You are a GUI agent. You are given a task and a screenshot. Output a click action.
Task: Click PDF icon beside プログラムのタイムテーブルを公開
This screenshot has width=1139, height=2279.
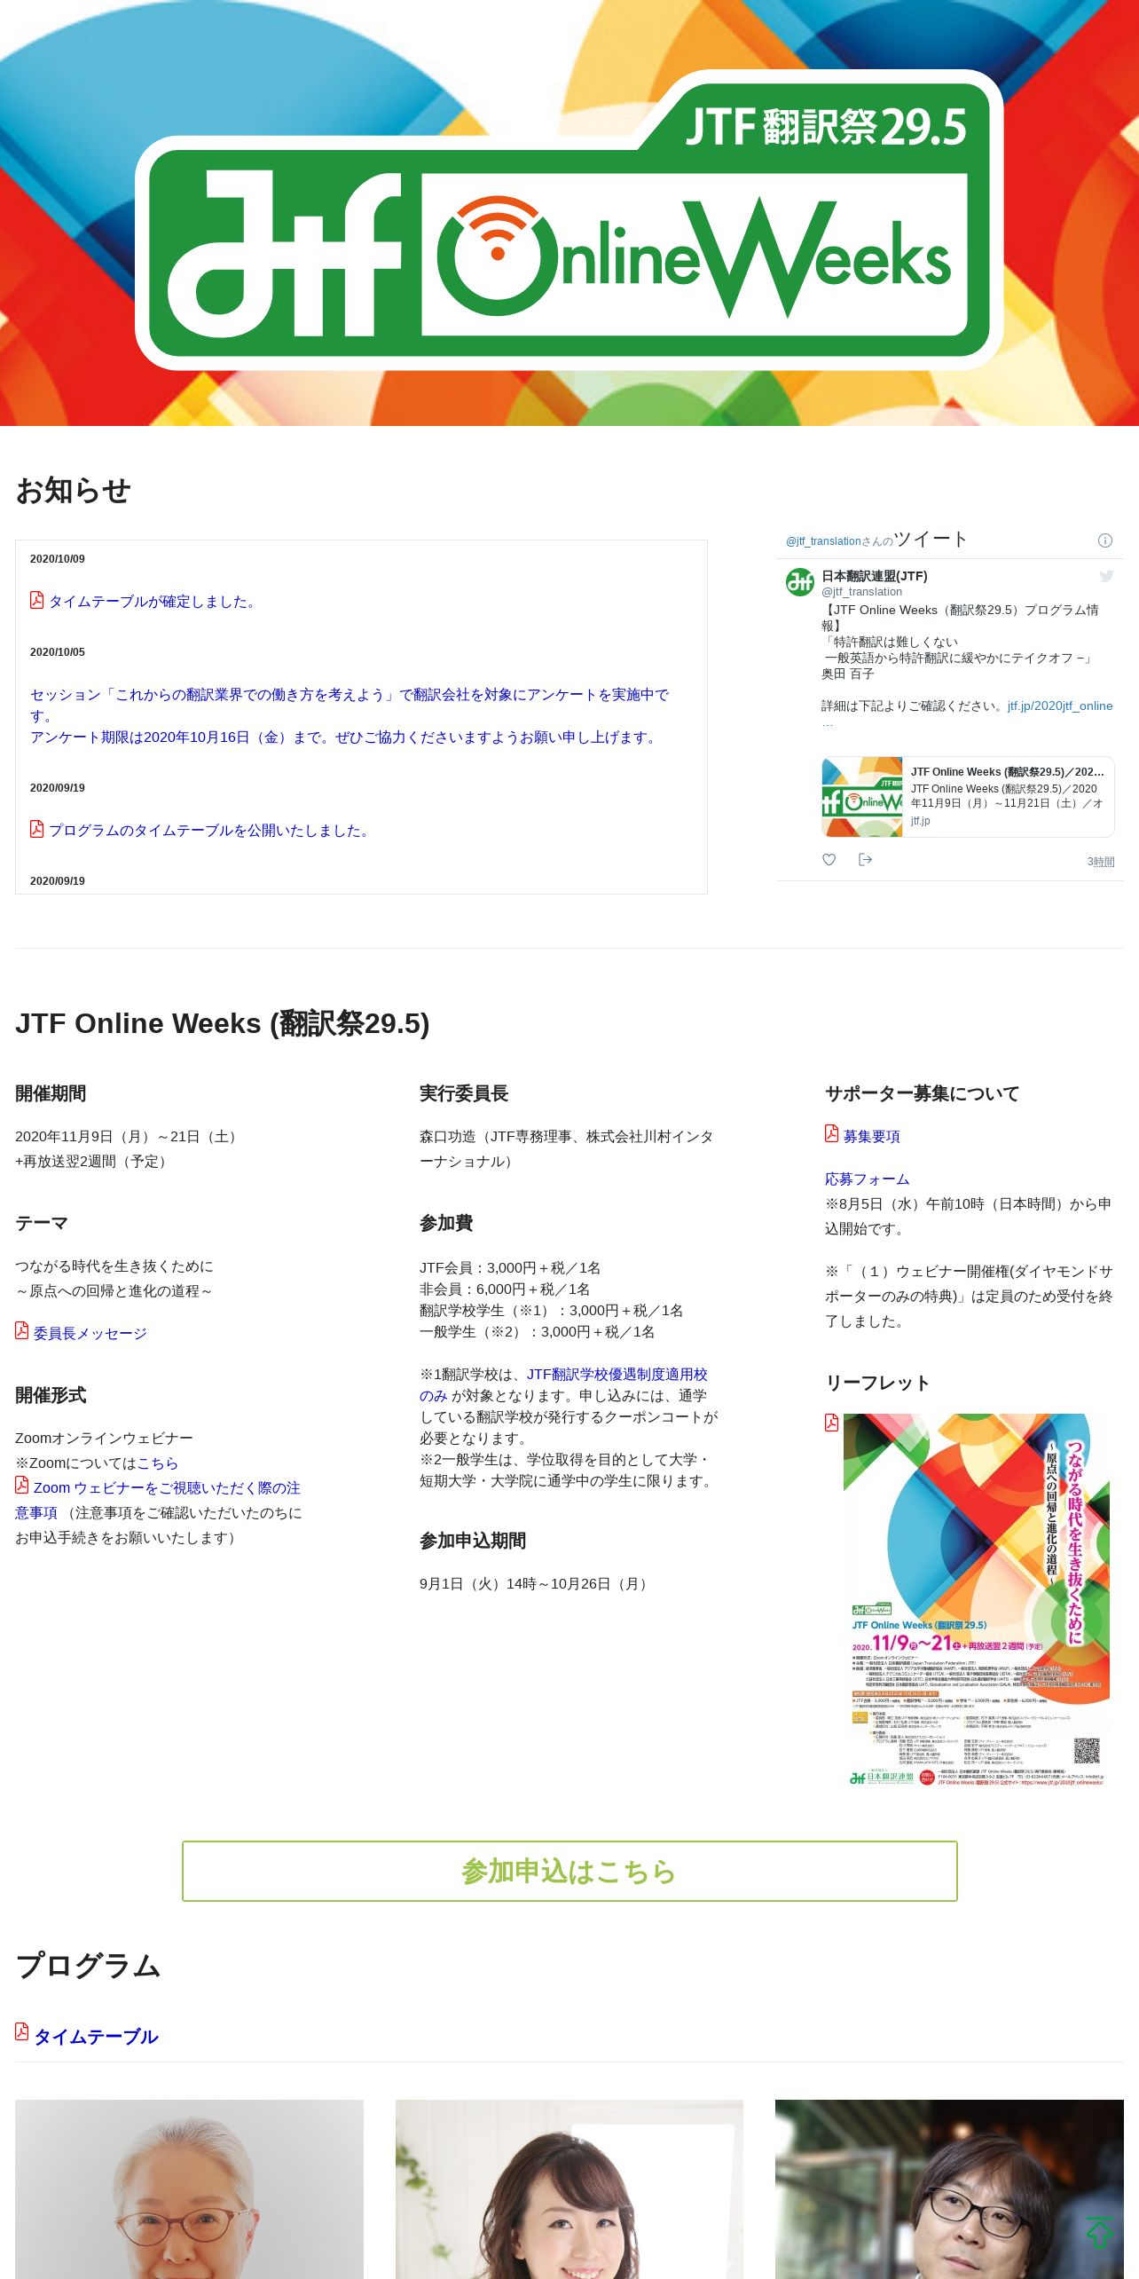point(36,829)
